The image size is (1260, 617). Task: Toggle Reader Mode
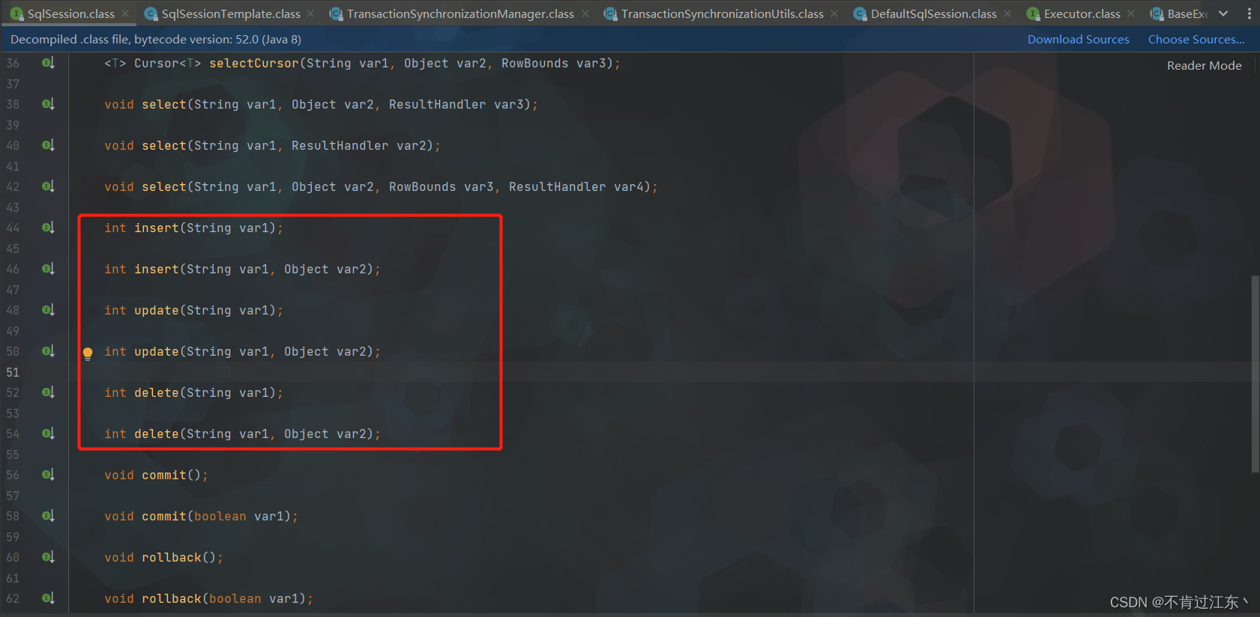coord(1204,65)
